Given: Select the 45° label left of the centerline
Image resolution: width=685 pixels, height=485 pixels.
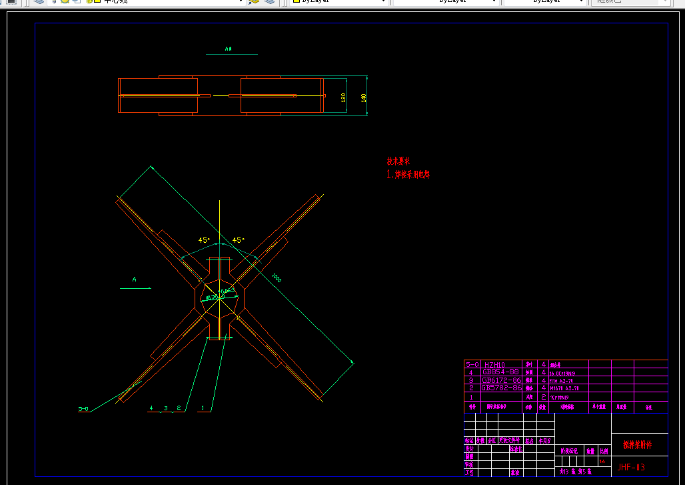Looking at the screenshot, I should pos(204,240).
